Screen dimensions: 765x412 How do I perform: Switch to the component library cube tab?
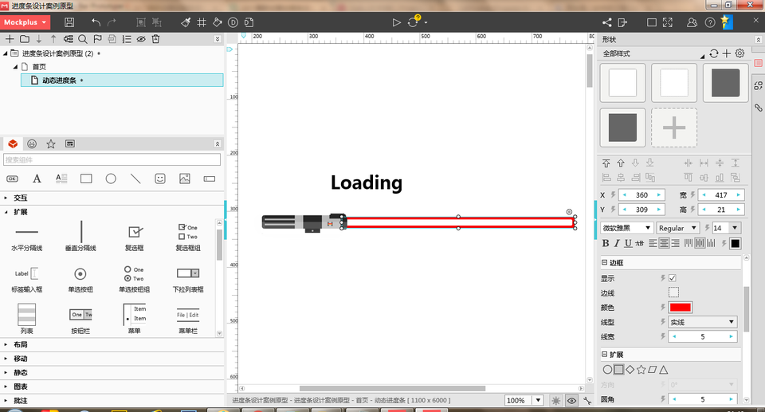click(x=13, y=143)
